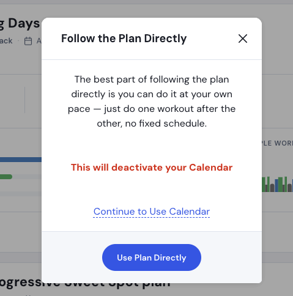Click the truncated 'ack' text near the calendar icon

pos(6,41)
